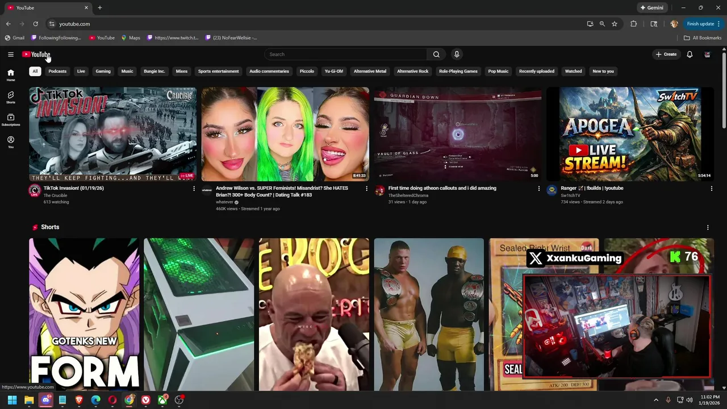Open All Bookmarks folder

(x=703, y=38)
